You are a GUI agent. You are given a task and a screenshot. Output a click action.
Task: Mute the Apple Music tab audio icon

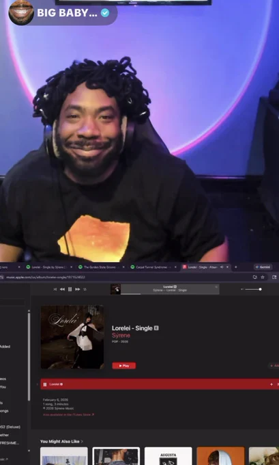222,267
